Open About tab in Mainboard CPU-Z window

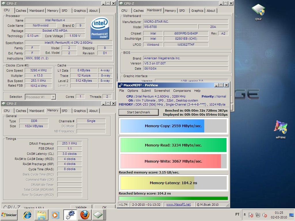(x=211, y=11)
